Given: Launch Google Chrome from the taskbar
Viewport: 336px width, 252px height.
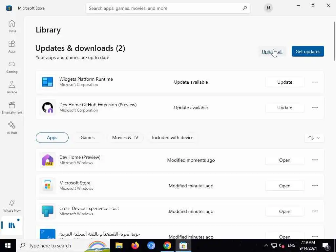Looking at the screenshot, I should (x=167, y=245).
